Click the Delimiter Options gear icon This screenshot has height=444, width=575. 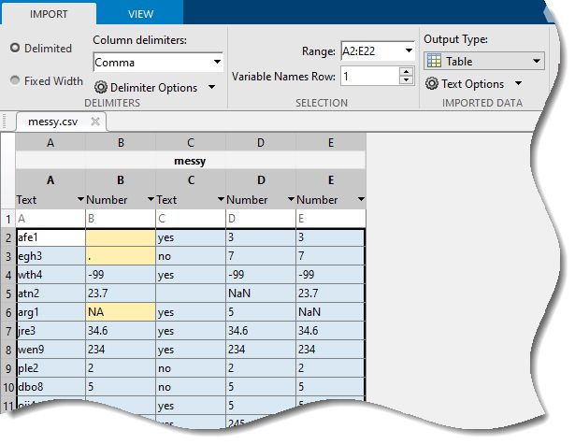[x=101, y=87]
